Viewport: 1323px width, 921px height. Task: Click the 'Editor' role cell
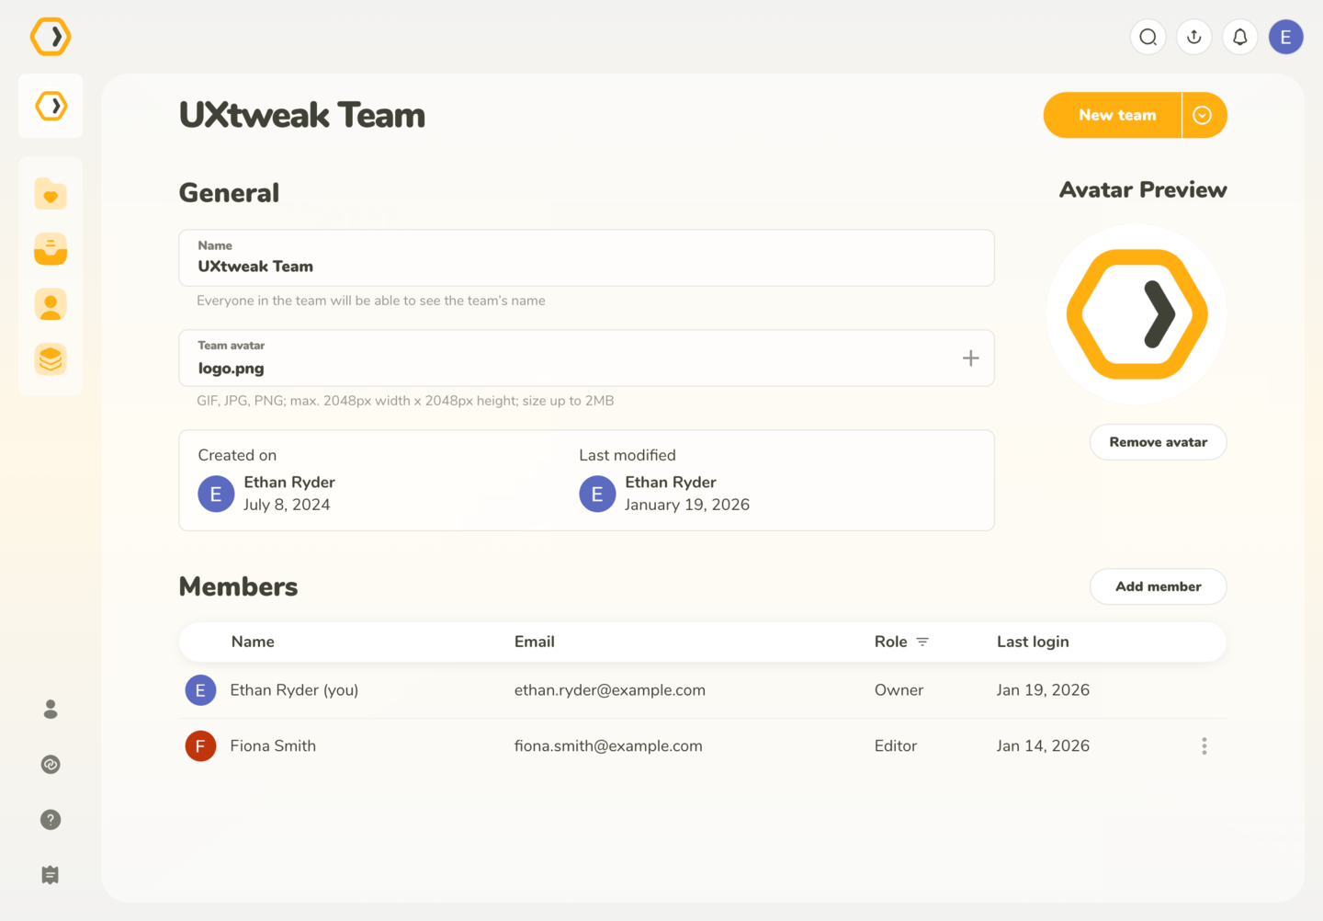[896, 745]
